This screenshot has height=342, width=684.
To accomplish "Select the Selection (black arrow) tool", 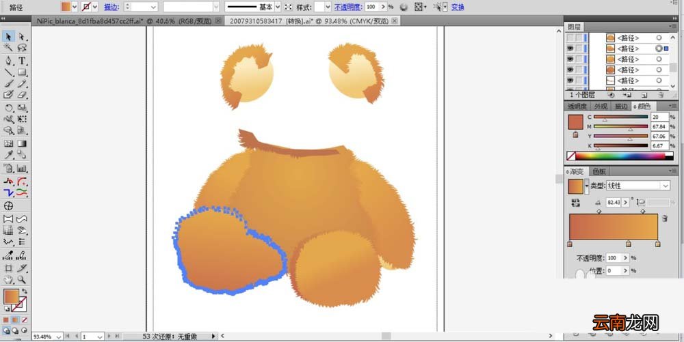I will [8, 37].
